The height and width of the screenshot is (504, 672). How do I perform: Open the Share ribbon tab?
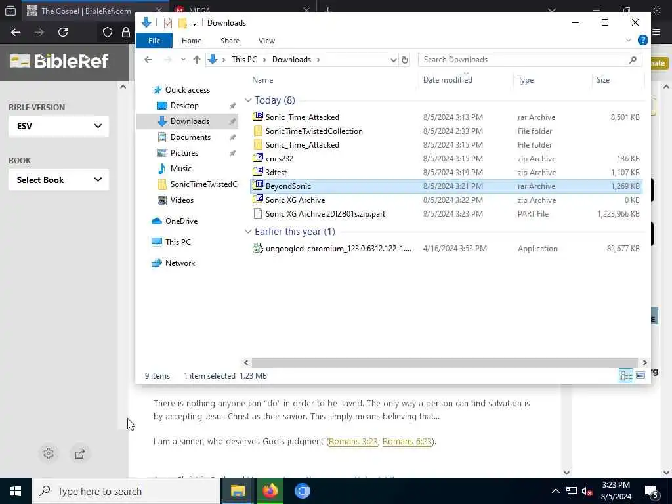pos(230,41)
